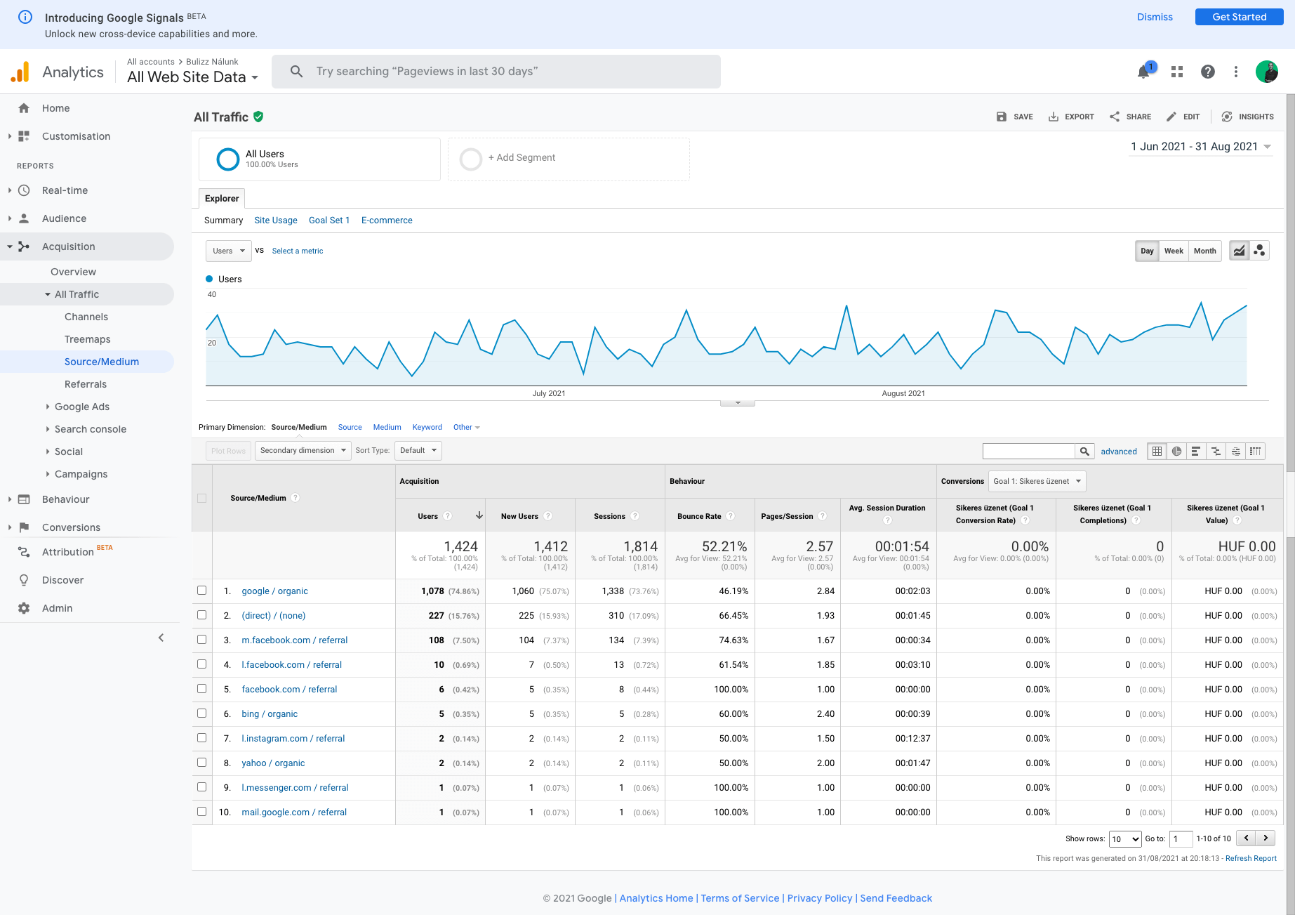Switch to line chart view icon
The width and height of the screenshot is (1295, 915).
1240,251
